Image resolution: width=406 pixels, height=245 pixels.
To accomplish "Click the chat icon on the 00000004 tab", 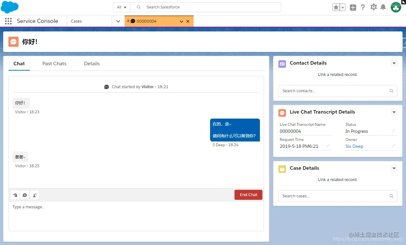I will [x=133, y=21].
